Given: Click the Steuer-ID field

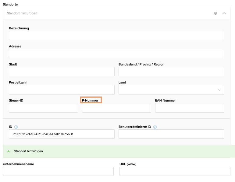Looking at the screenshot, I should click(43, 108).
